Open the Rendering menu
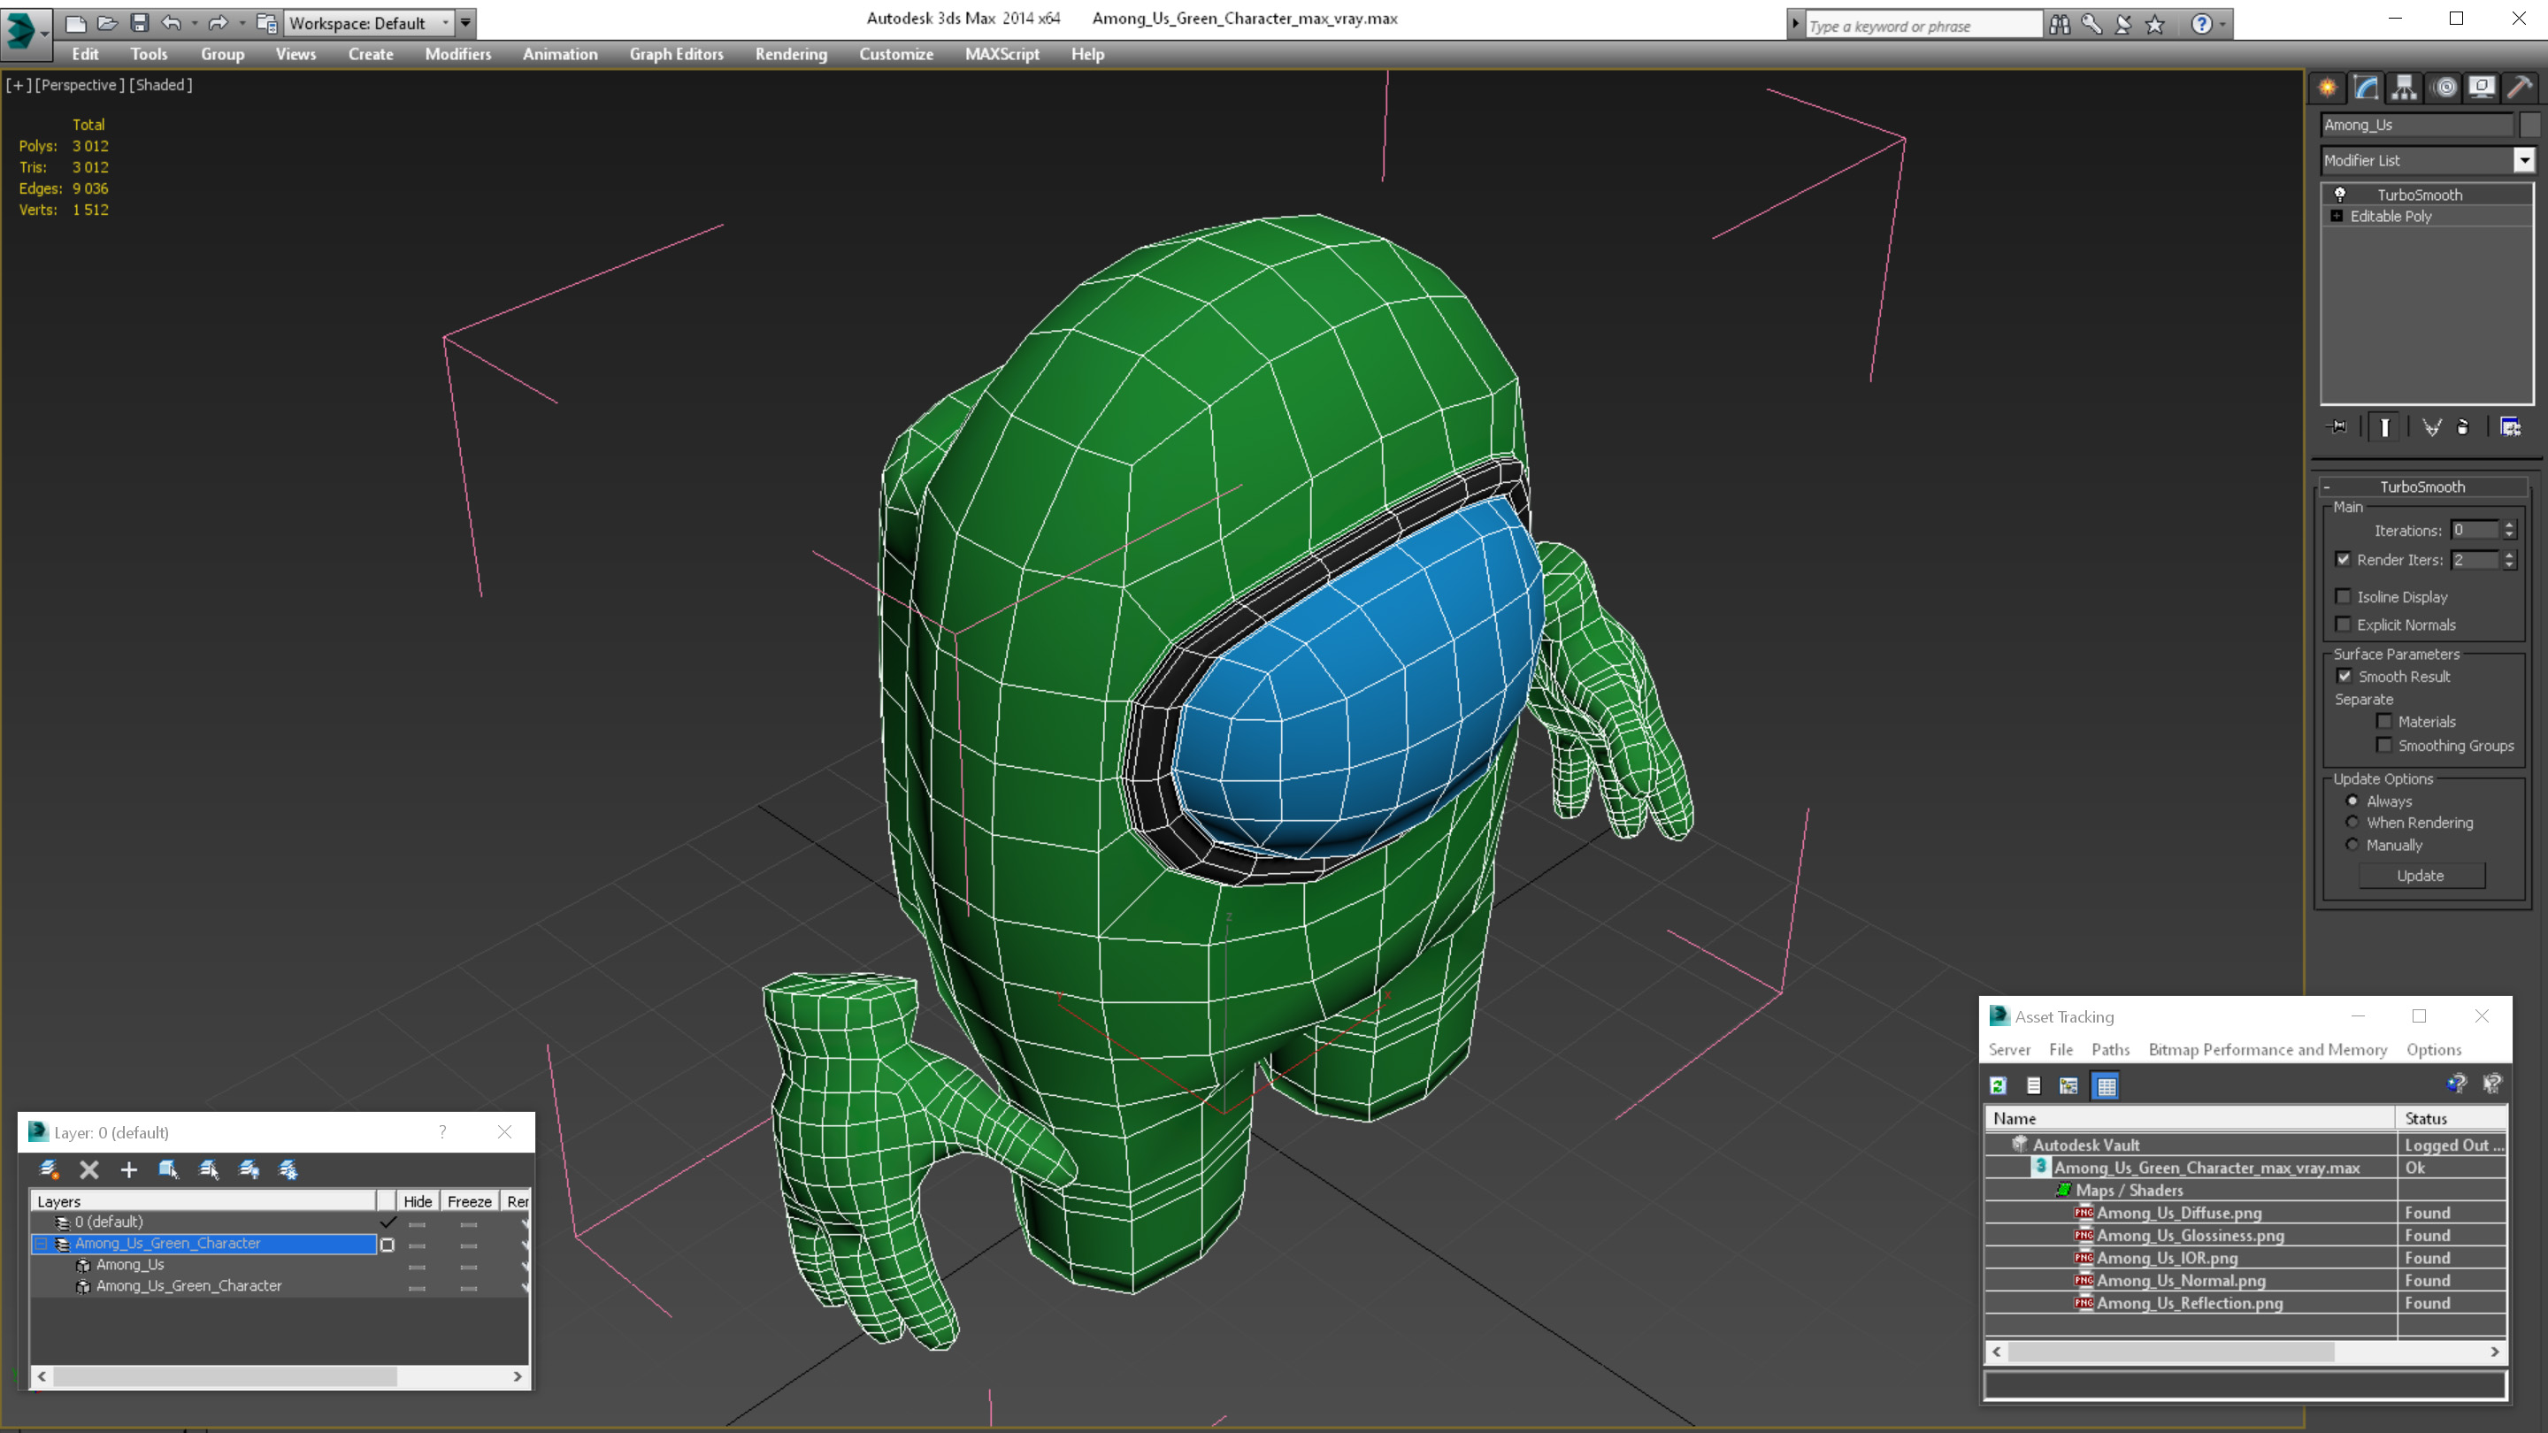The height and width of the screenshot is (1433, 2548). coord(791,54)
